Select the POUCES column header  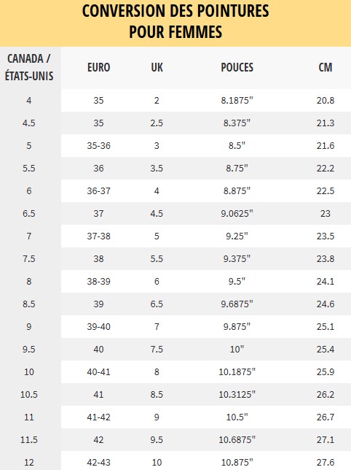tap(237, 67)
